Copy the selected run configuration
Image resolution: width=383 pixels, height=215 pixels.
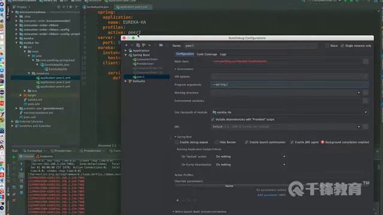138,45
